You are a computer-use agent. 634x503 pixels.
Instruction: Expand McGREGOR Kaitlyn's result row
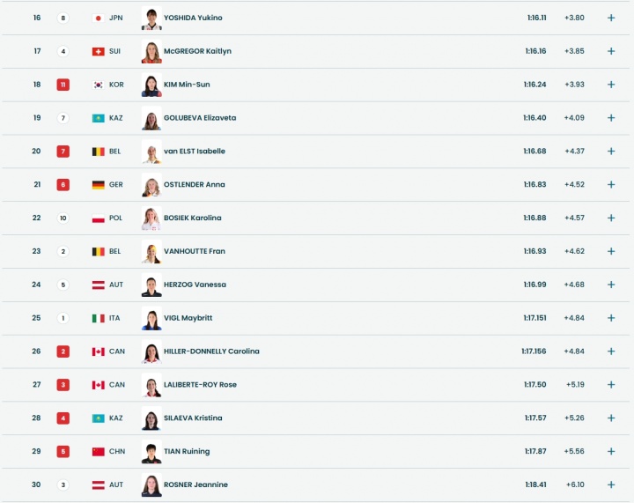(611, 51)
